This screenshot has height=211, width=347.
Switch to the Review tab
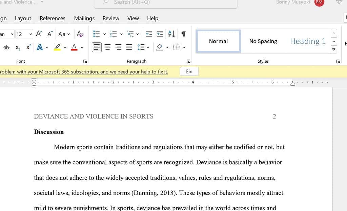111,18
